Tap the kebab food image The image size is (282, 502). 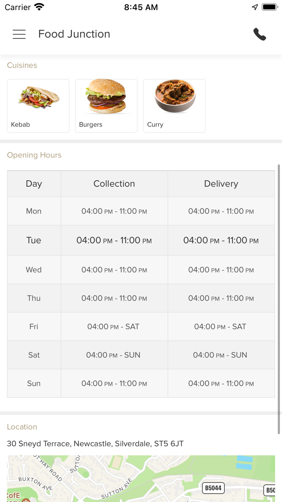tap(38, 98)
